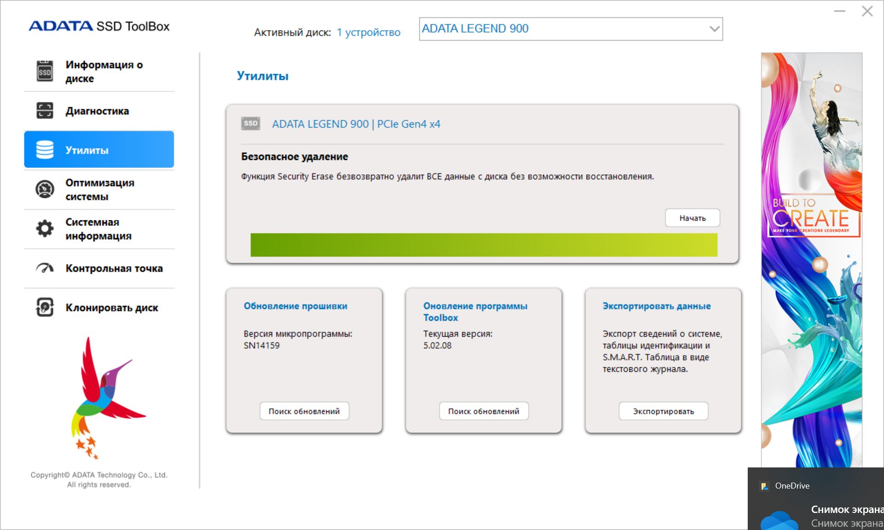Click the Utilities database stack icon
The height and width of the screenshot is (530, 884).
point(45,150)
